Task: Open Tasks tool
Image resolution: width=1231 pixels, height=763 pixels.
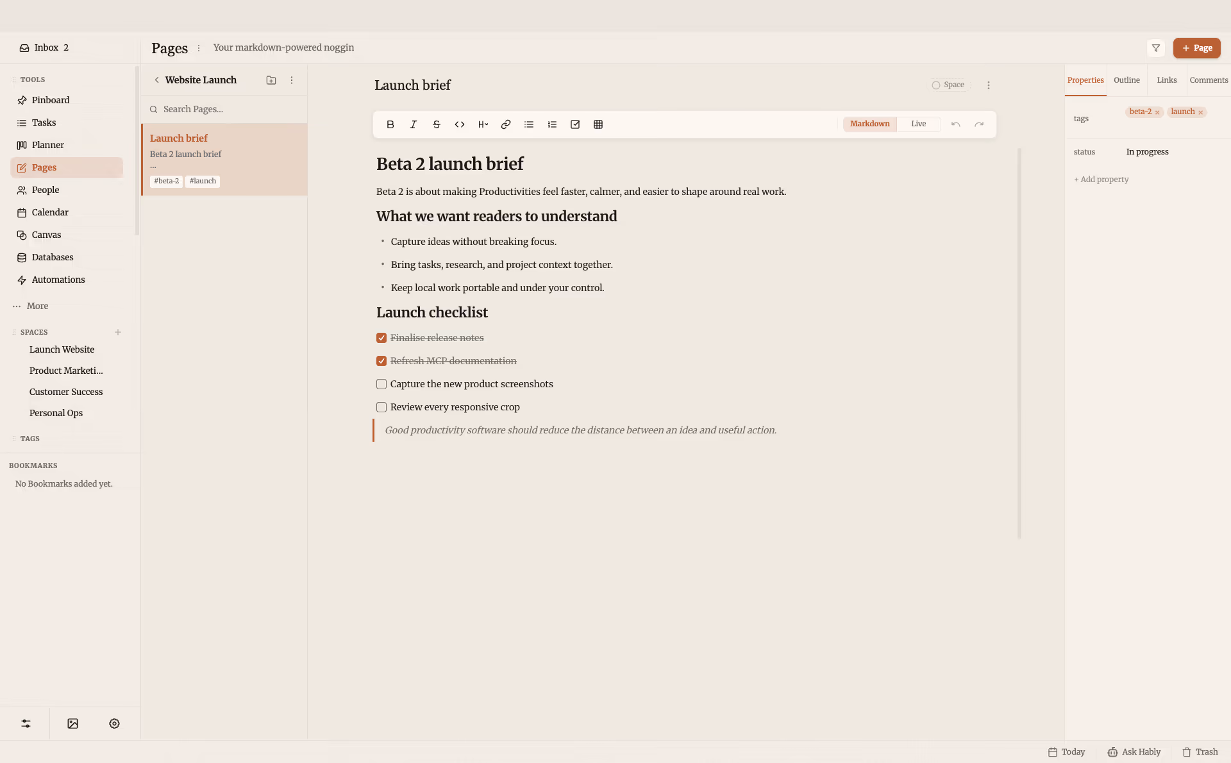Action: pos(67,122)
